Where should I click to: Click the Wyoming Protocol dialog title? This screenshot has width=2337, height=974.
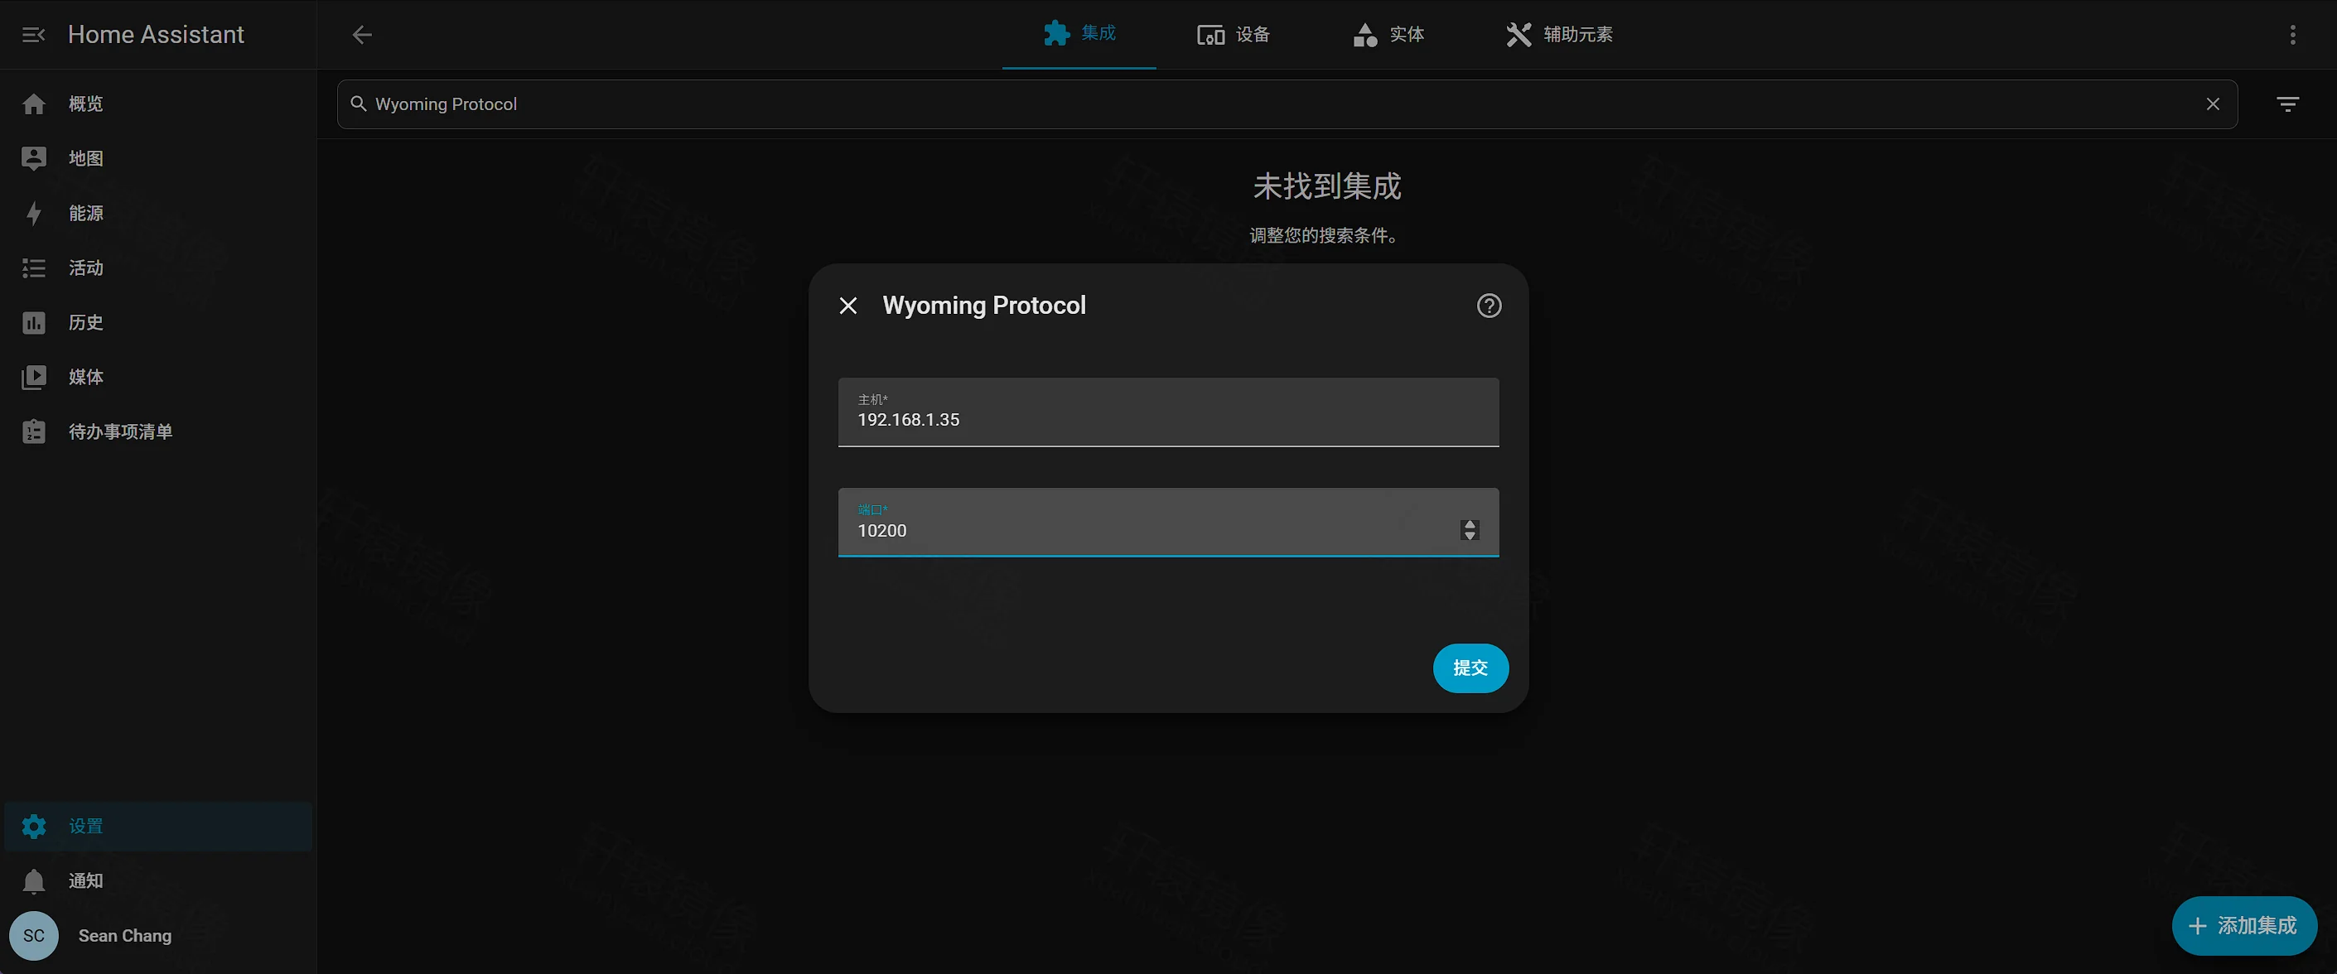[984, 306]
